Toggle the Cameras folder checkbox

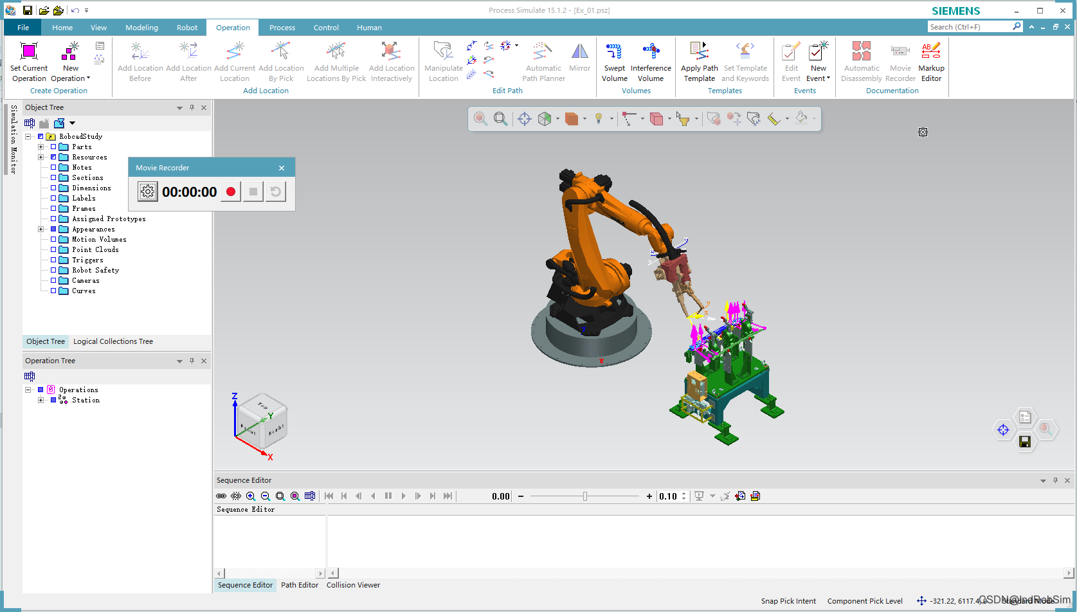pos(53,280)
